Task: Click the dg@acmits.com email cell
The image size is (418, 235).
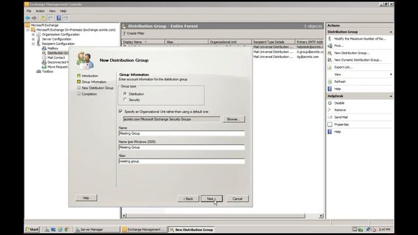Action: [x=308, y=57]
